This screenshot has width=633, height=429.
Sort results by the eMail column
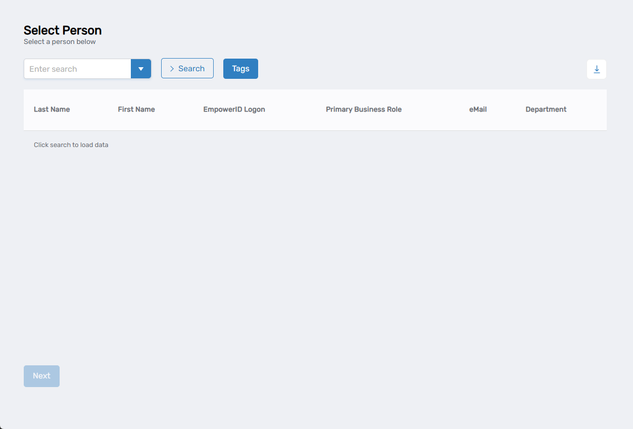(x=477, y=109)
